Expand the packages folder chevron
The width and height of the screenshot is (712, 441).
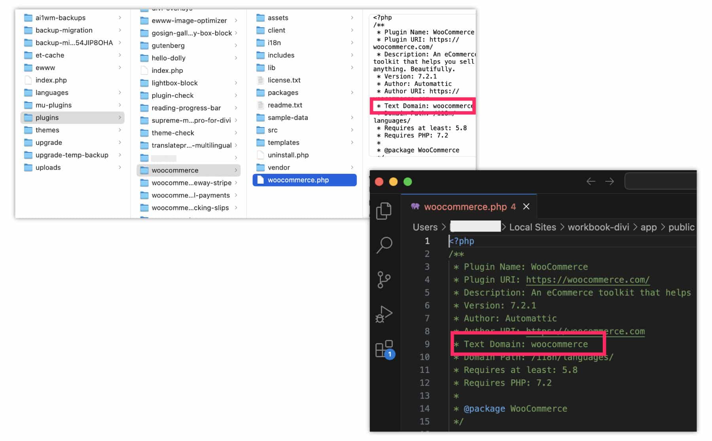[x=352, y=93]
